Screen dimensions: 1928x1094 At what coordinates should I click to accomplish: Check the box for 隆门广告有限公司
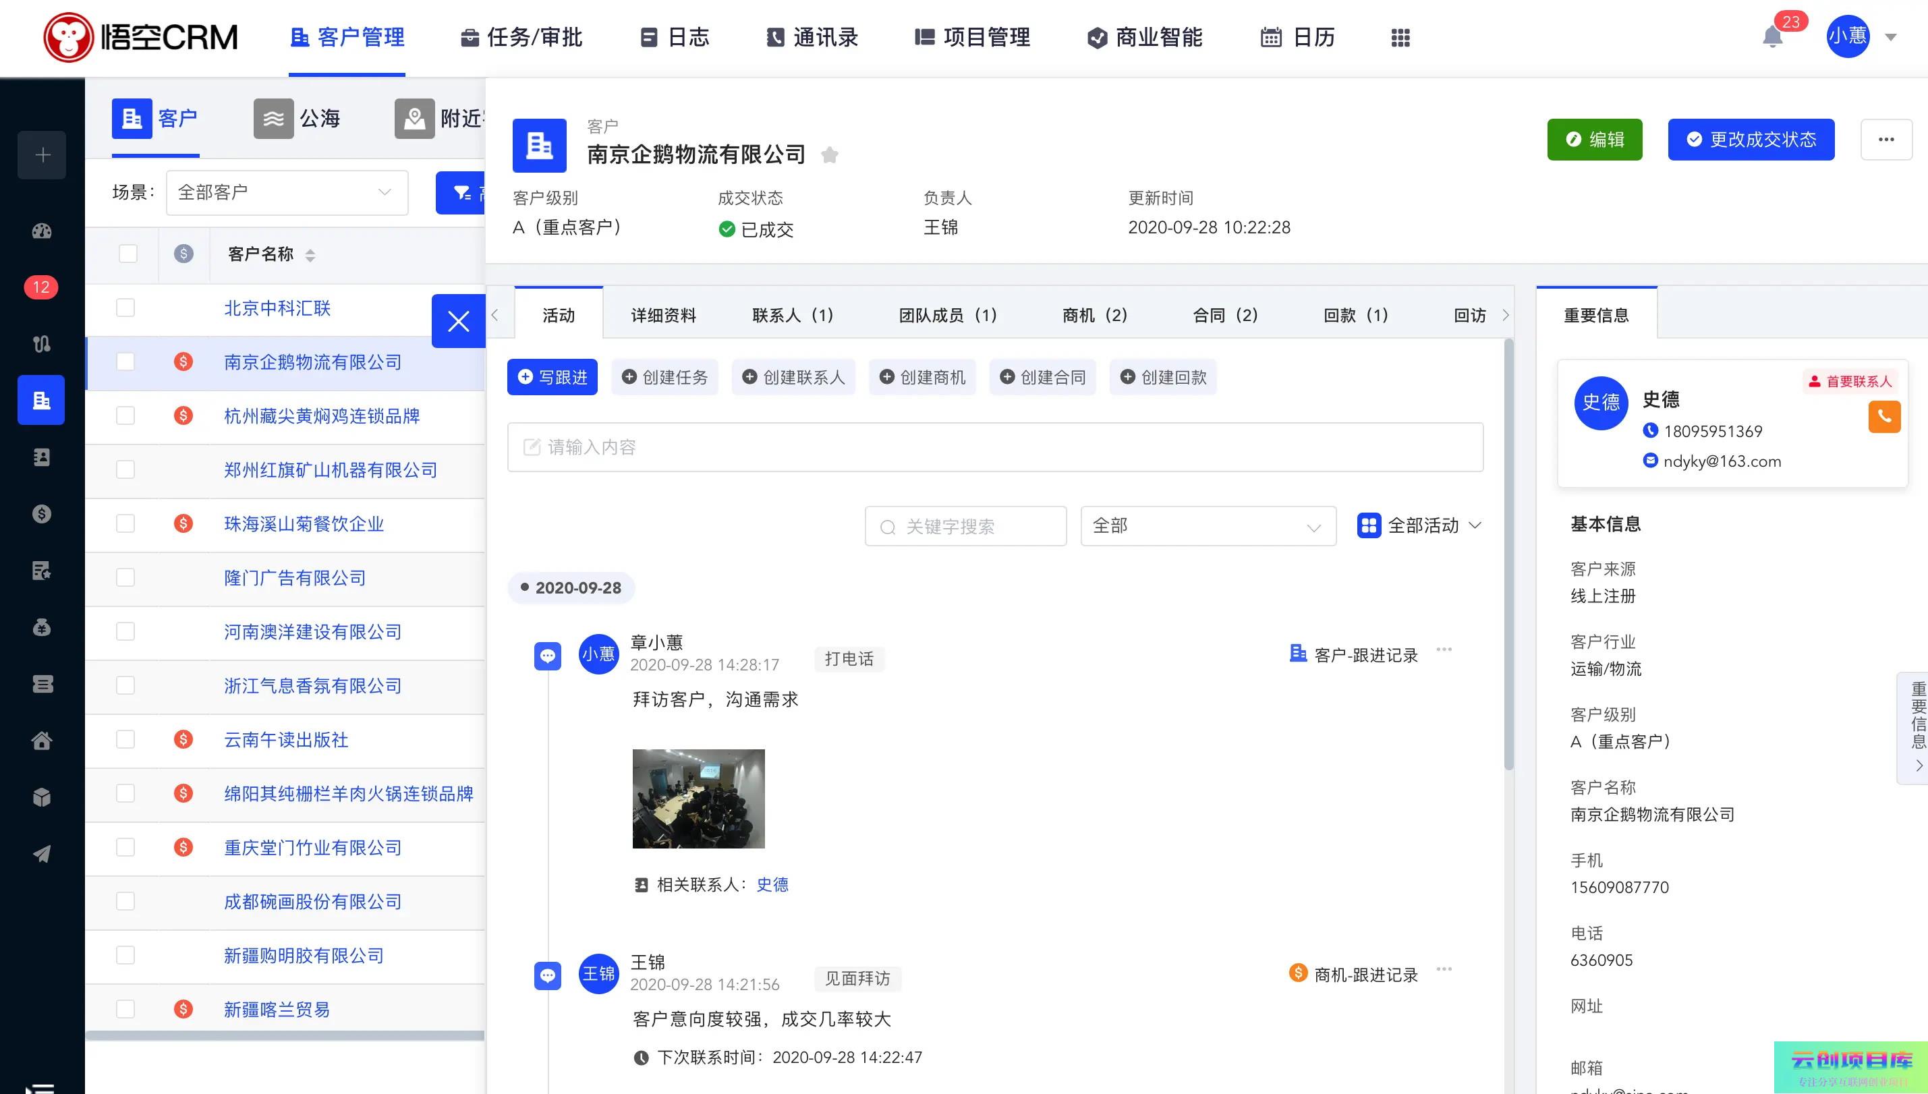click(x=125, y=578)
